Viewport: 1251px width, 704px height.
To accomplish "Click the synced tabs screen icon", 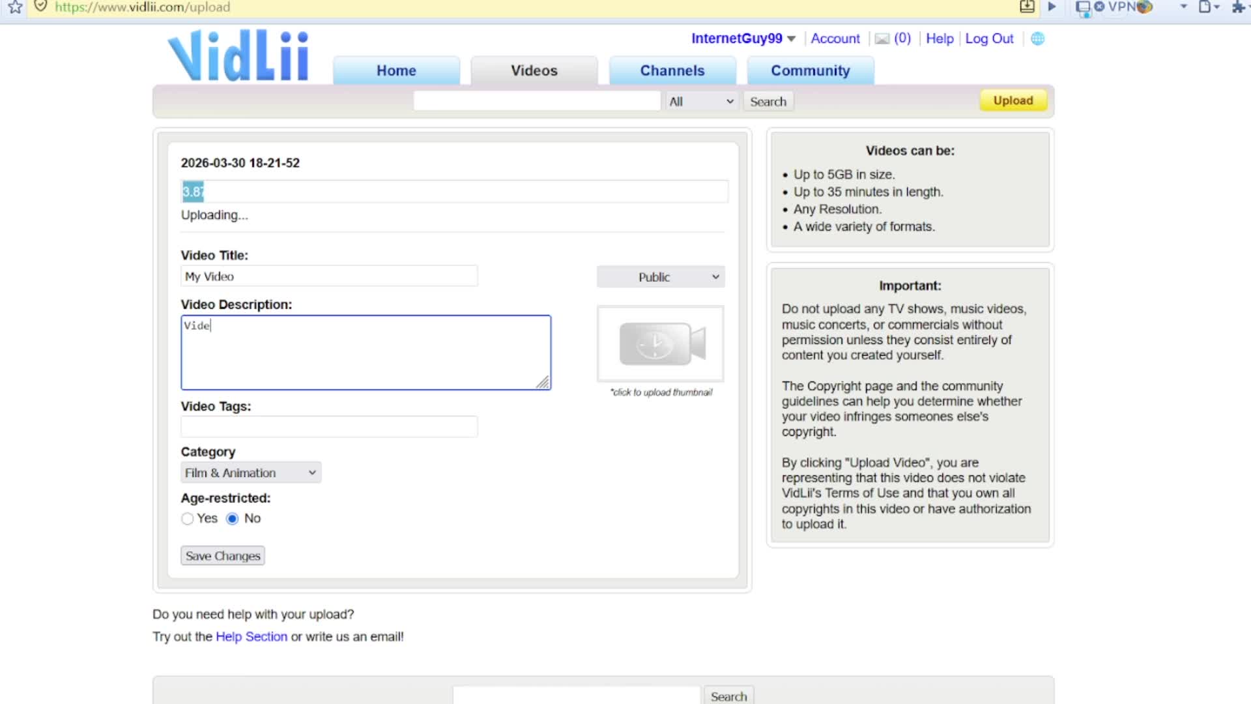I will coord(1083,8).
